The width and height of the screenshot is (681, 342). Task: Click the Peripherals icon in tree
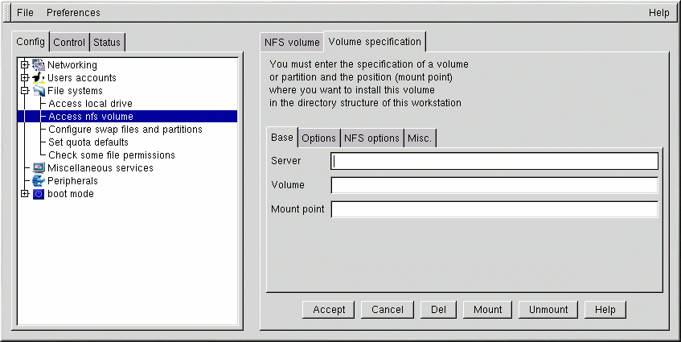tap(39, 181)
